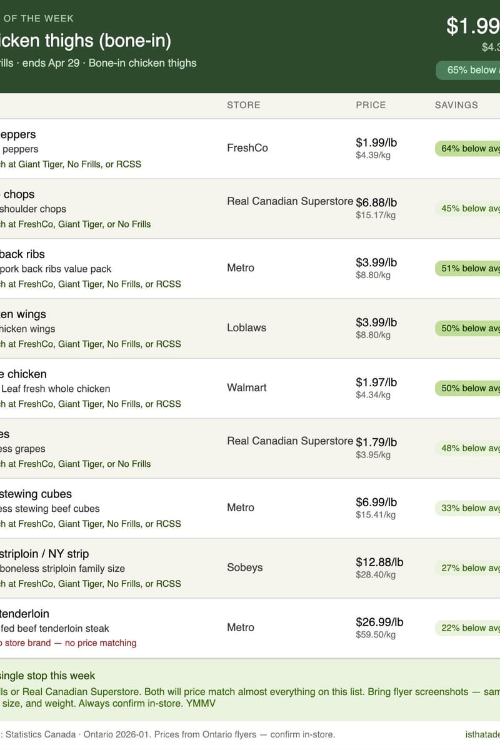This screenshot has width=500, height=750.
Task: Open the chicken wings row at Loblaws
Action: [250, 329]
